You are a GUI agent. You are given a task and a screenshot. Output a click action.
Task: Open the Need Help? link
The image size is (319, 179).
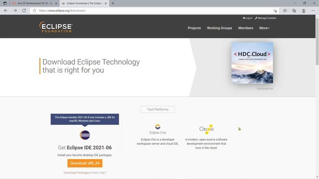click(x=99, y=173)
